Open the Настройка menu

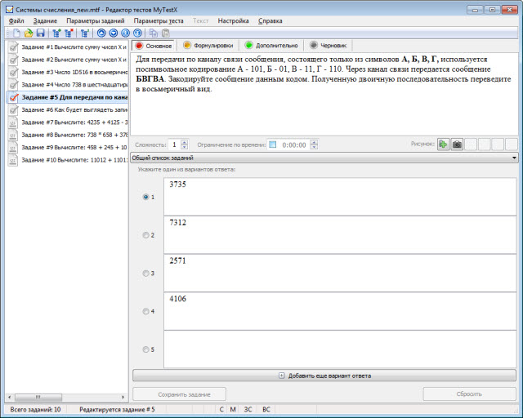tap(233, 20)
